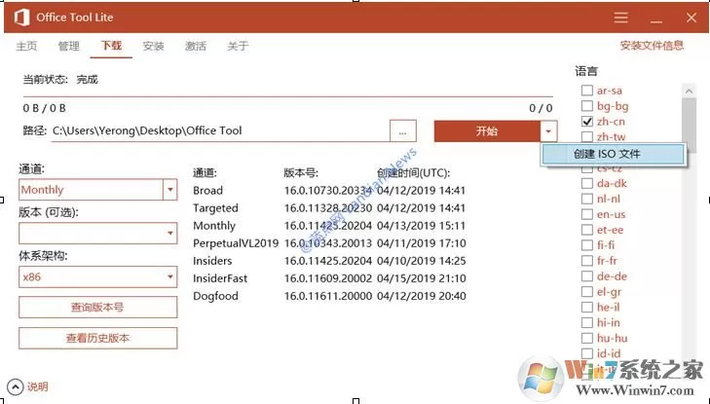710x404 pixels.
Task: Click the path field C:\Users\Yerong\Desktop\Office Tool
Action: click(220, 131)
